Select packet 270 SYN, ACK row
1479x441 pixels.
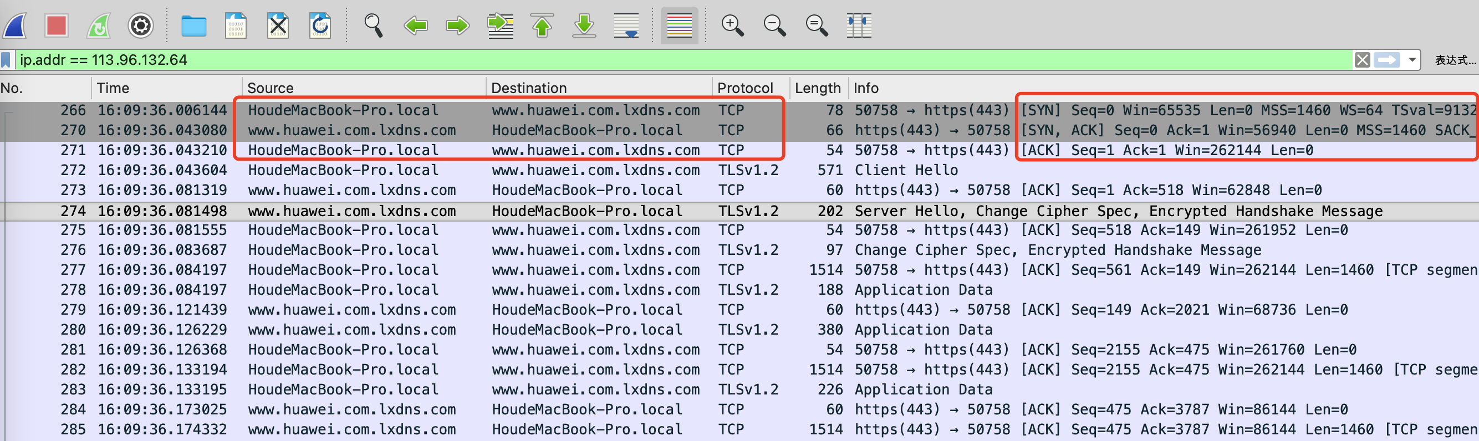(739, 130)
